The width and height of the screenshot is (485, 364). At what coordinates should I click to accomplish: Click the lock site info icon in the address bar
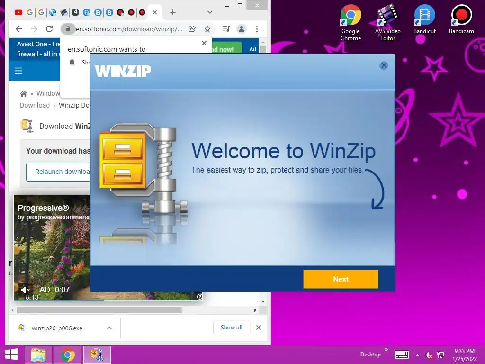(68, 29)
